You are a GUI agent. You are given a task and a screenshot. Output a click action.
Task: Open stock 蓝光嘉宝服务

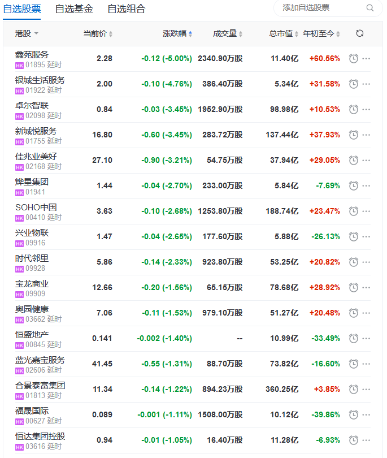click(40, 360)
